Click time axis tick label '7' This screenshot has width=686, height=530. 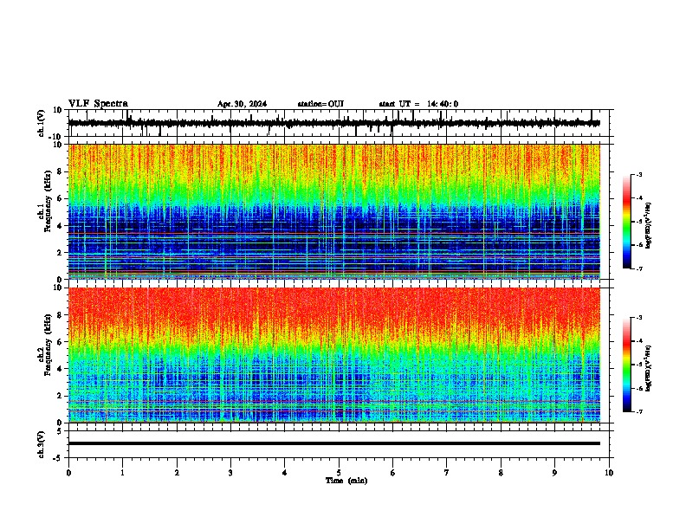[x=447, y=473]
